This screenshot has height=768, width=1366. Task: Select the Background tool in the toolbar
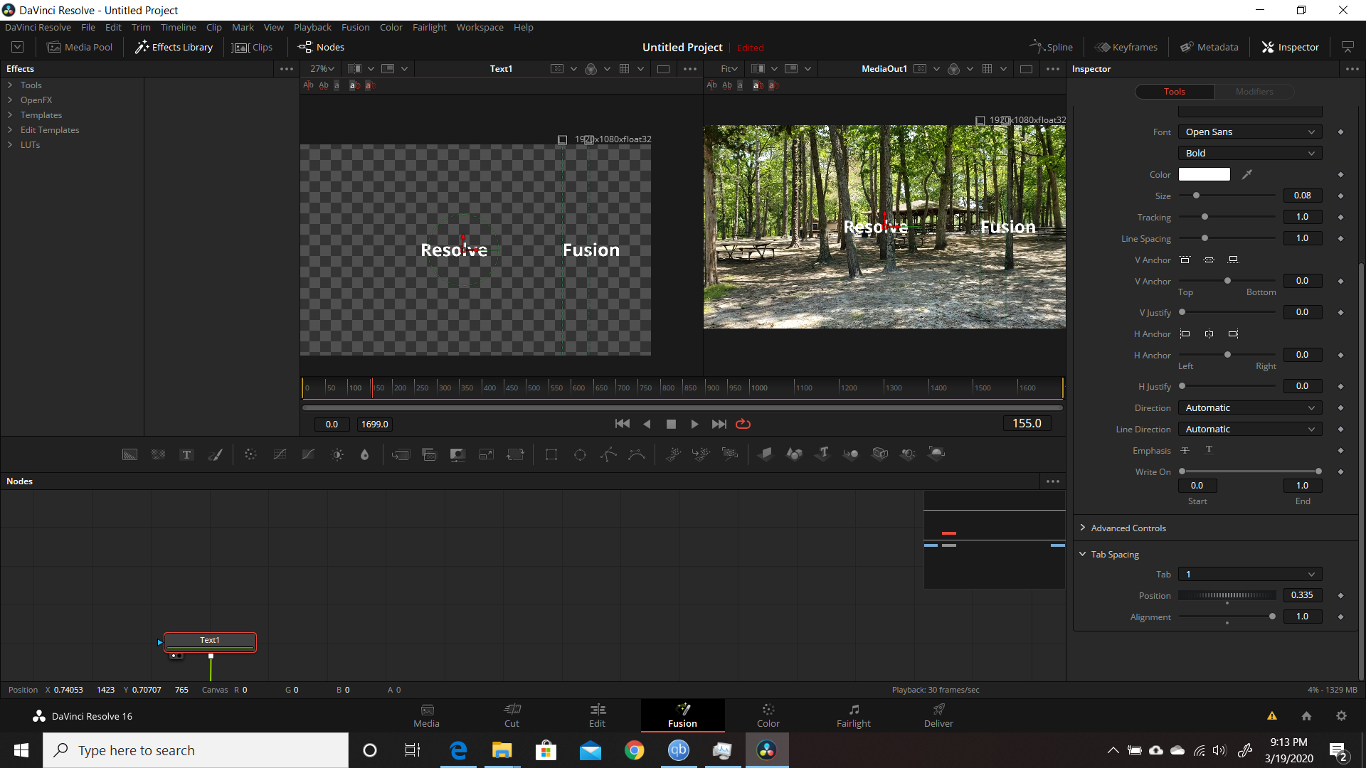click(x=129, y=454)
